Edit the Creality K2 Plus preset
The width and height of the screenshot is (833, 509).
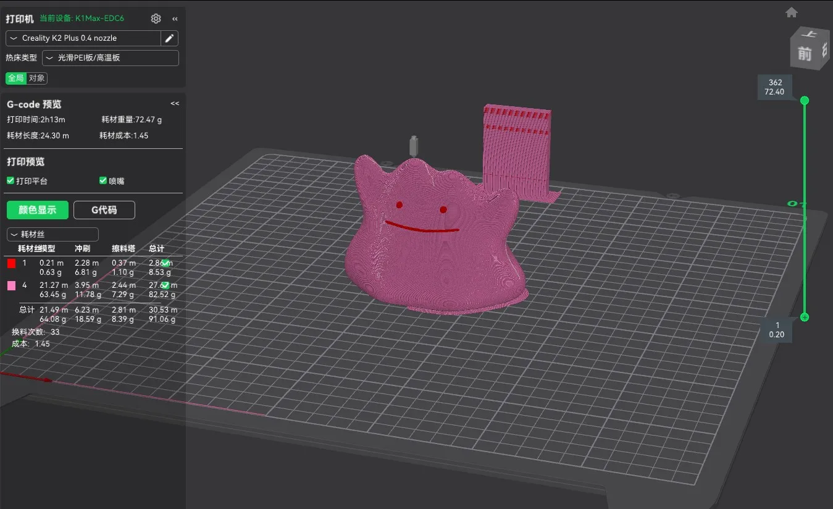point(169,38)
